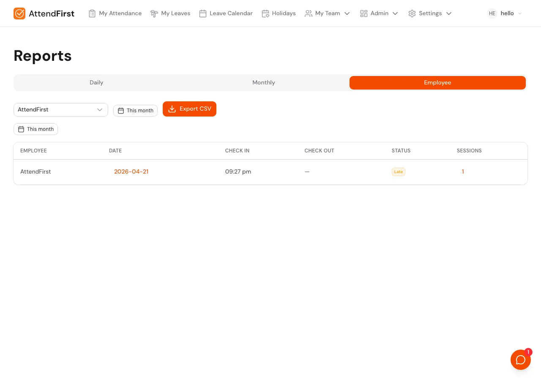This screenshot has width=541, height=380.
Task: Click the download icon inside Export CSV
Action: pyautogui.click(x=172, y=109)
